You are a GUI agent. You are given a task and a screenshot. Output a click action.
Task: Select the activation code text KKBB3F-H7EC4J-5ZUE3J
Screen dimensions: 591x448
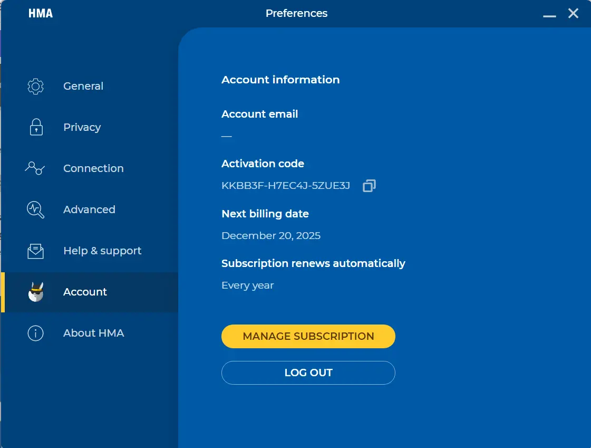(286, 186)
